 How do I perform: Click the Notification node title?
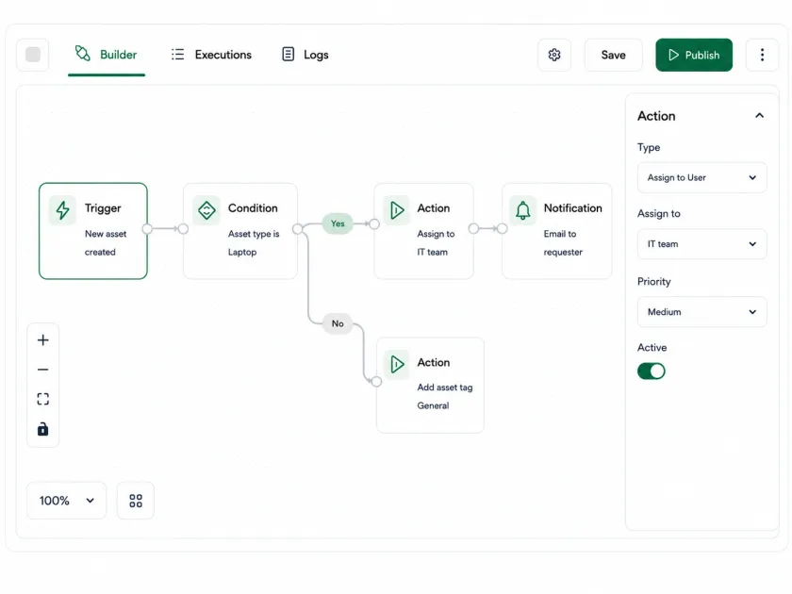click(x=573, y=208)
